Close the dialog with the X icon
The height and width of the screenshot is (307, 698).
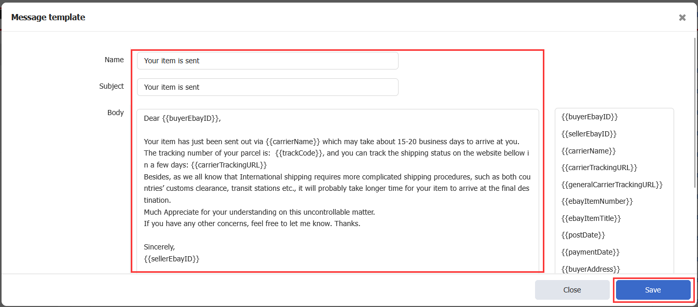[x=682, y=18]
